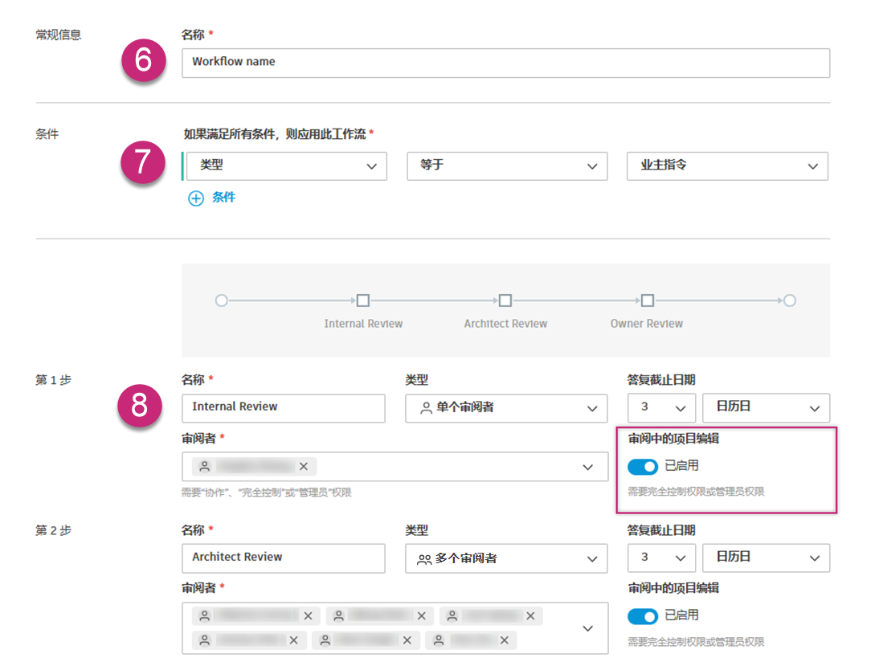The image size is (879, 658).
Task: Click the 条件 add condition link
Action: coord(223,198)
